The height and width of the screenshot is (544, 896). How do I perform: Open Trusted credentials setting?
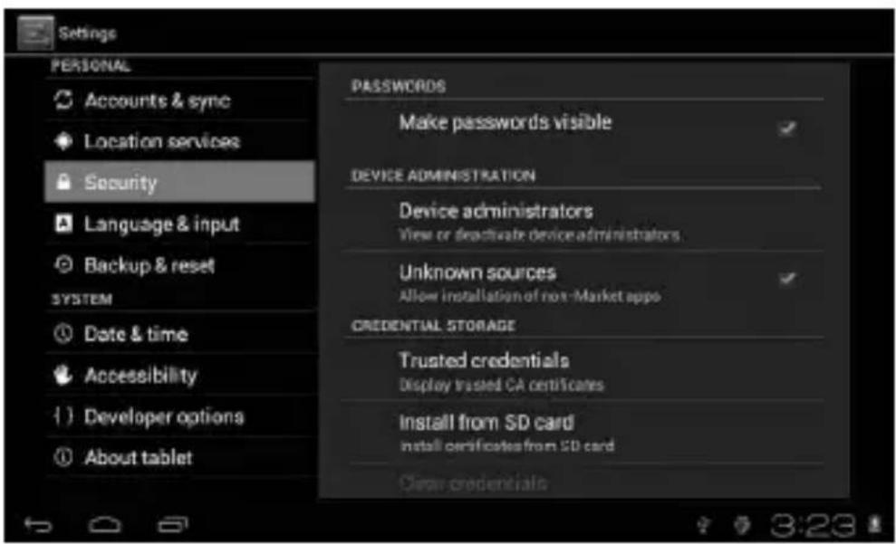(x=583, y=371)
